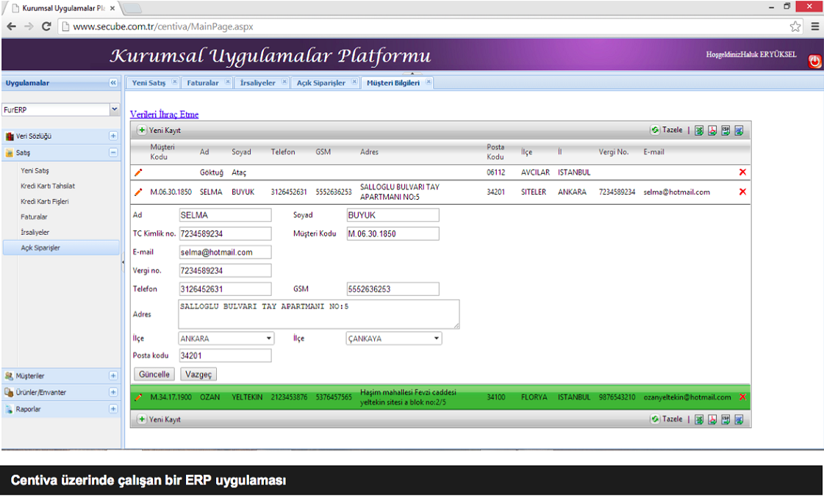Click the E-mail input field
This screenshot has height=497, width=824.
click(x=225, y=252)
